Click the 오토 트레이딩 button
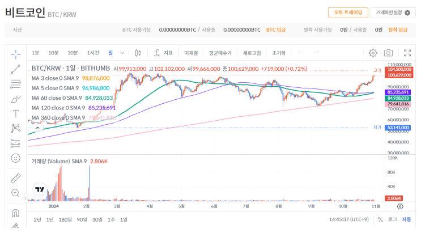Screen dimensions: 421x233 tap(348, 12)
